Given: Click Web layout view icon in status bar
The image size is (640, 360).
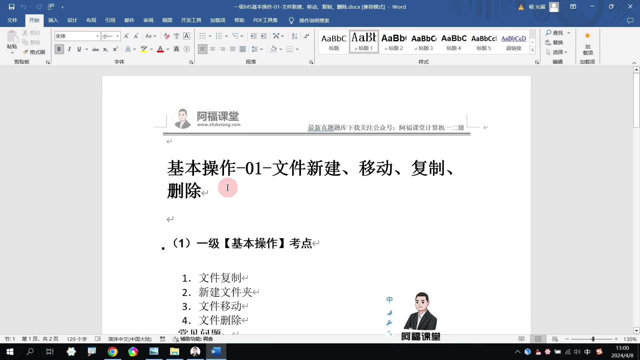Looking at the screenshot, I should (x=555, y=339).
